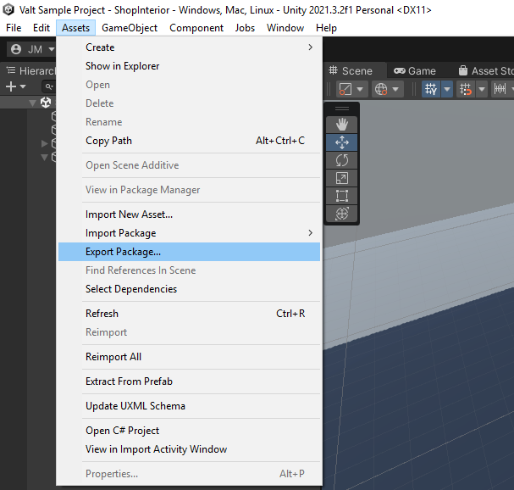Choose Update UXML Schema

click(189, 406)
